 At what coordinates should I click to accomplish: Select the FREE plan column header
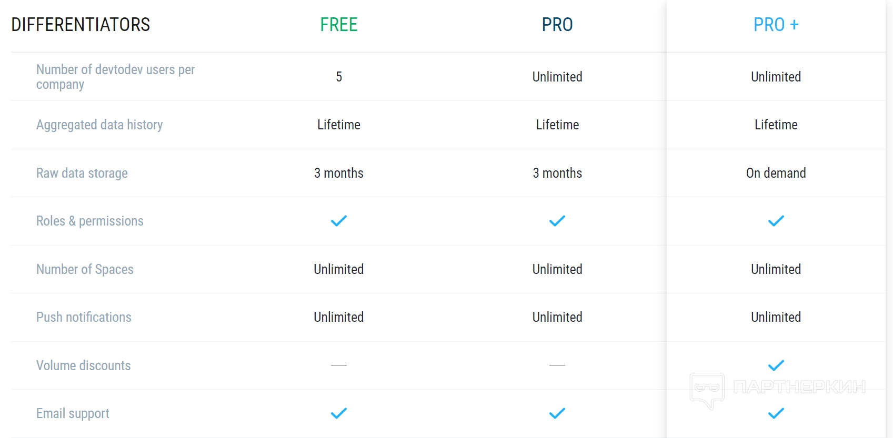[x=339, y=25]
